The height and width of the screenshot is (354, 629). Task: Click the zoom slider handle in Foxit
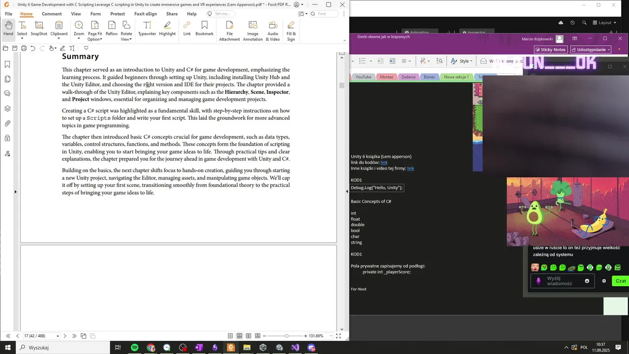286,336
